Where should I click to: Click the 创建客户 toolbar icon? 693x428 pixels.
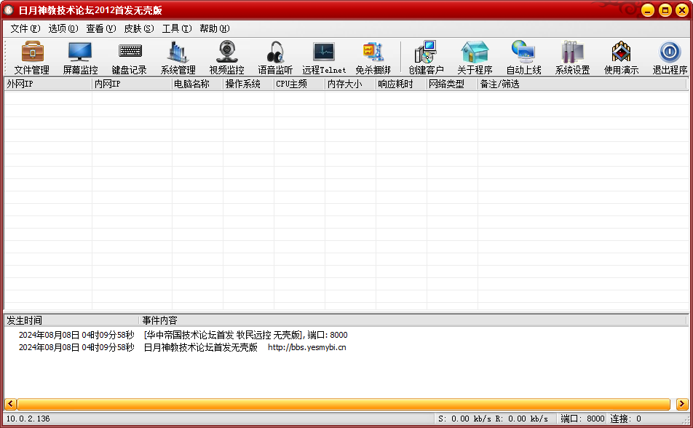[x=426, y=58]
